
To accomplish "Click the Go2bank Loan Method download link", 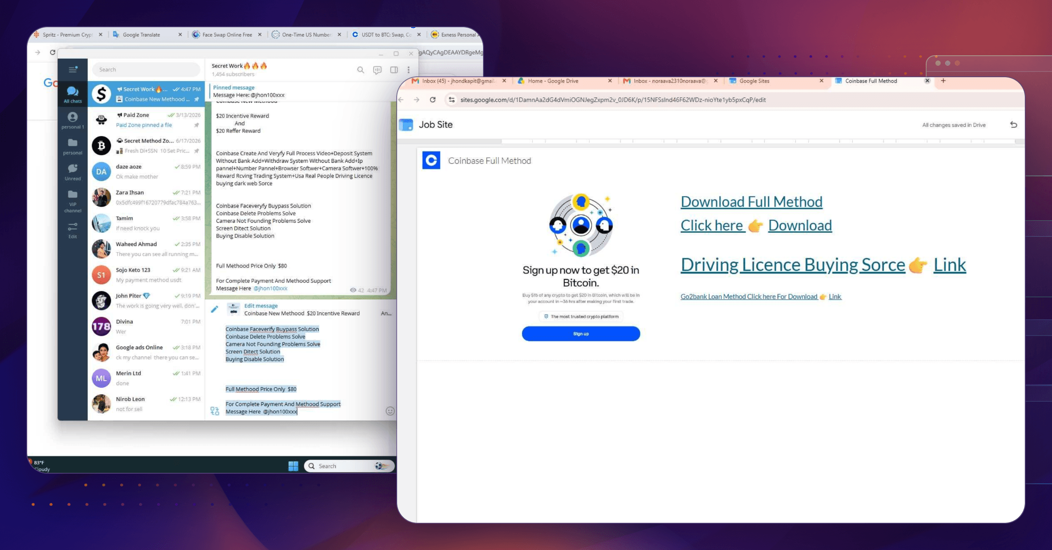I will [x=749, y=296].
